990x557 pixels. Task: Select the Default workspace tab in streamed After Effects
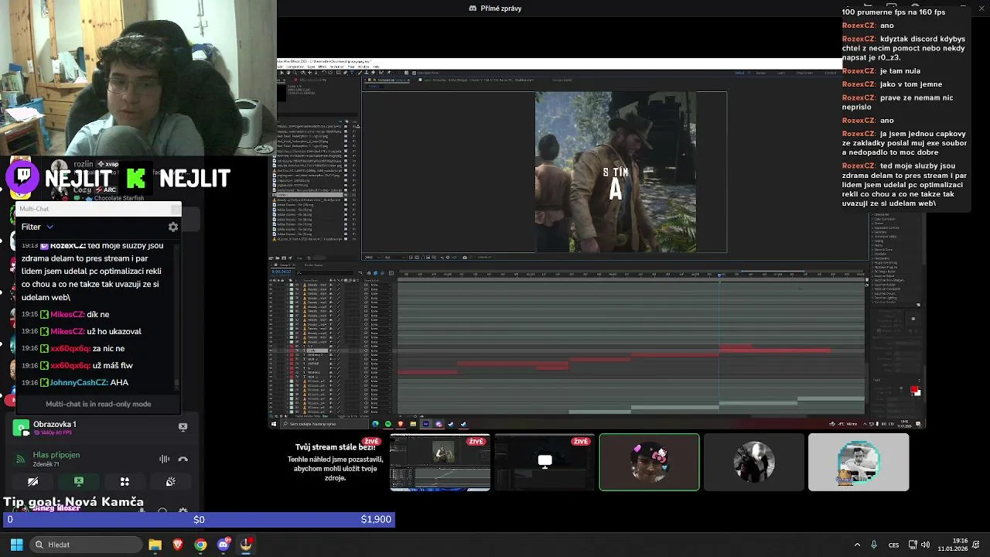tap(739, 73)
